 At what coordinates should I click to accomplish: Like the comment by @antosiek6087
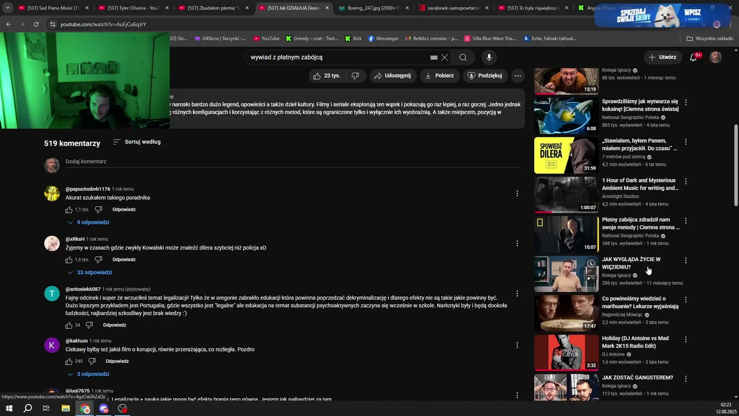[x=69, y=325]
